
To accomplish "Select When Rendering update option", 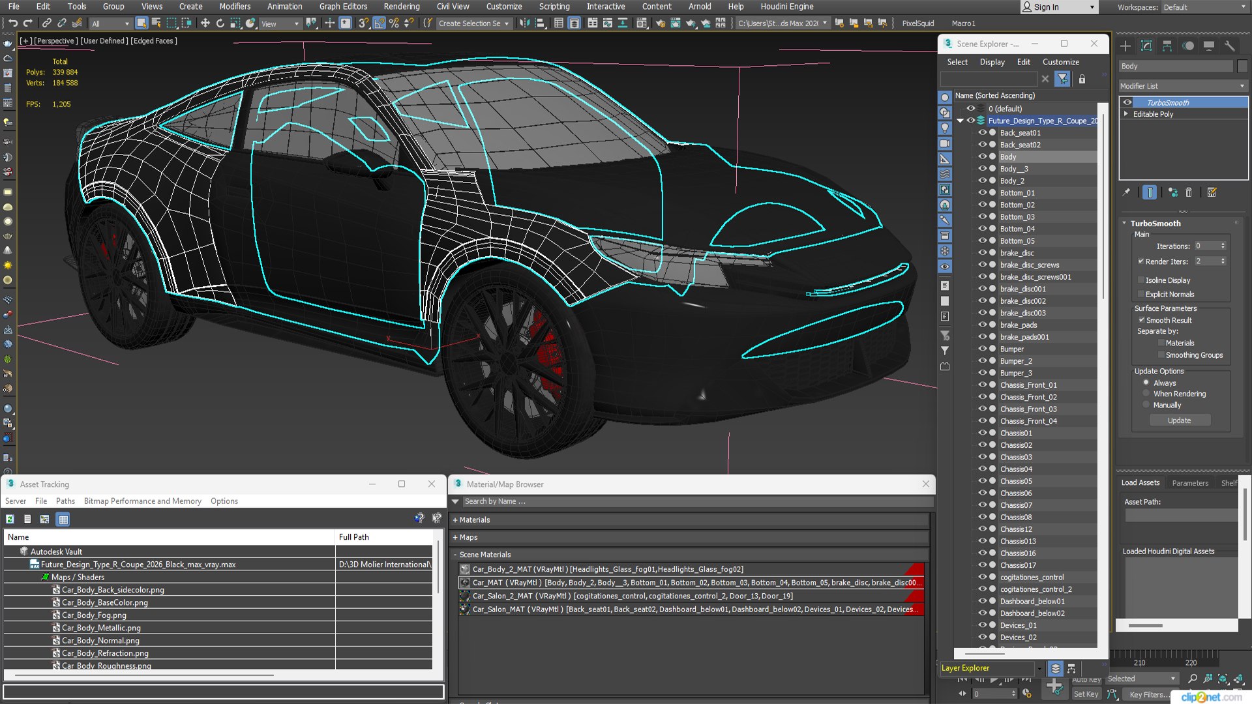I will tap(1146, 394).
